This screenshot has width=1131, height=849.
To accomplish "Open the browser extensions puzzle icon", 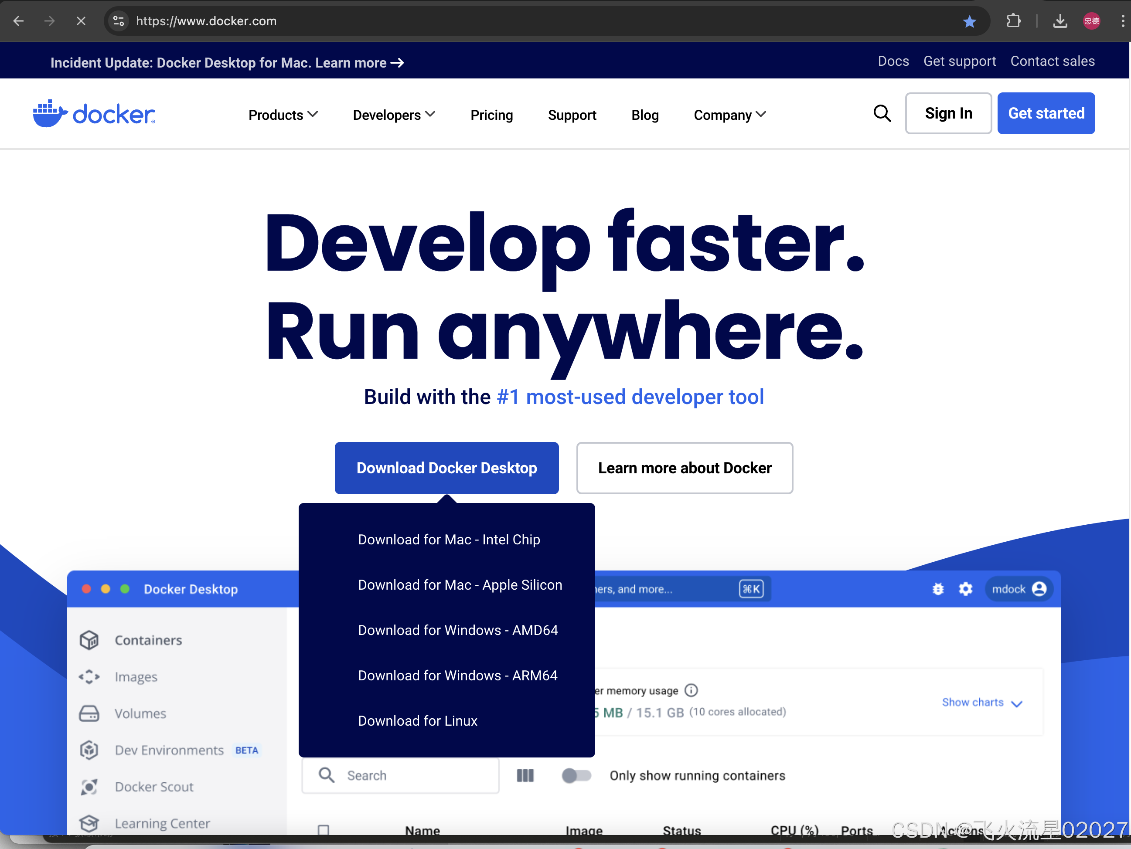I will tap(1013, 21).
